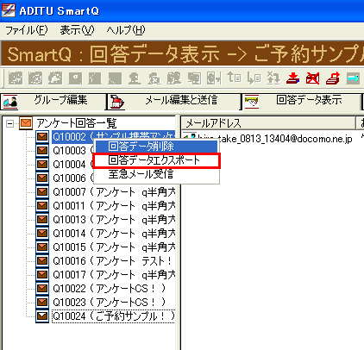This screenshot has width=364, height=350.
Task: Click the red export arrow toolbar icon
Action: coord(333,78)
